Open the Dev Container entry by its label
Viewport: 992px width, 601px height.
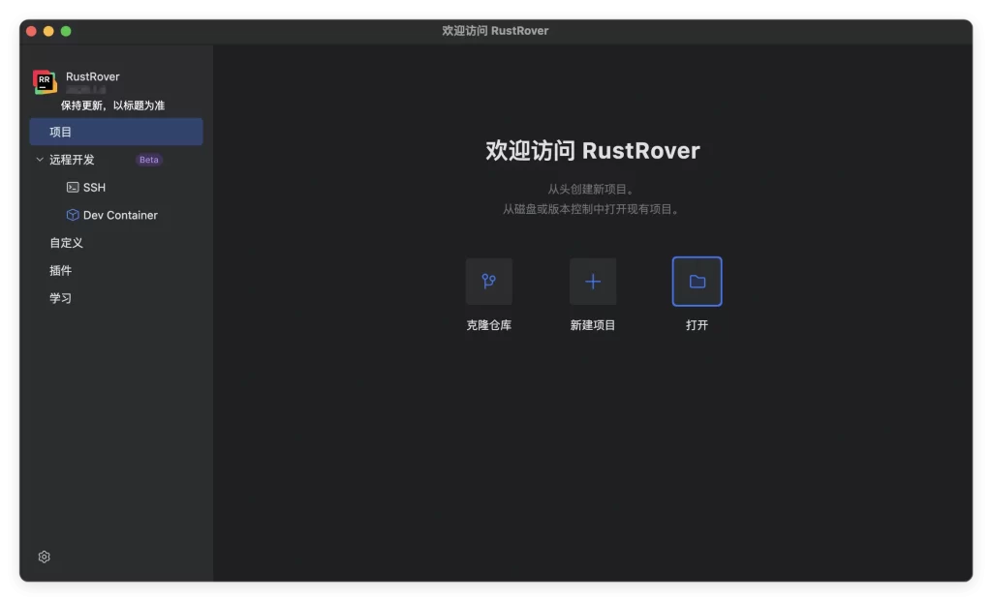[120, 215]
